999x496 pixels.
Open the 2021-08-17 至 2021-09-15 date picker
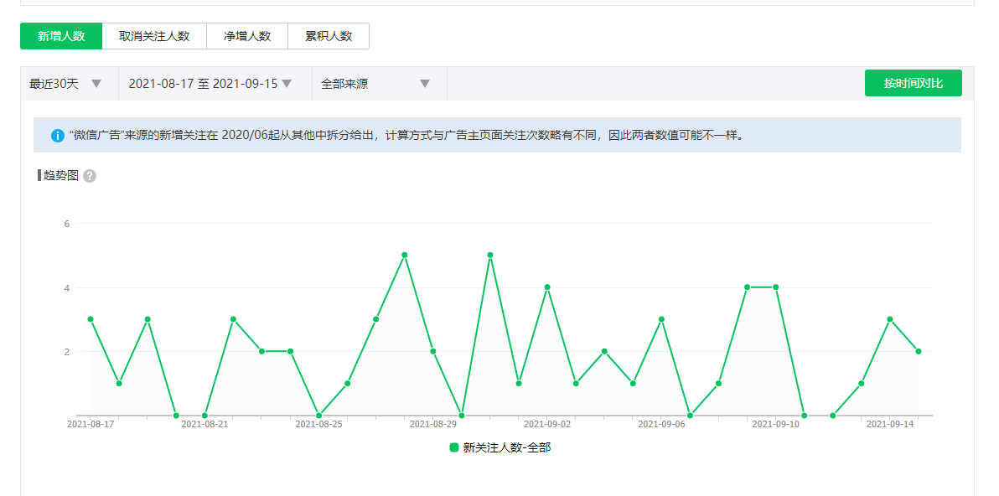pos(210,84)
